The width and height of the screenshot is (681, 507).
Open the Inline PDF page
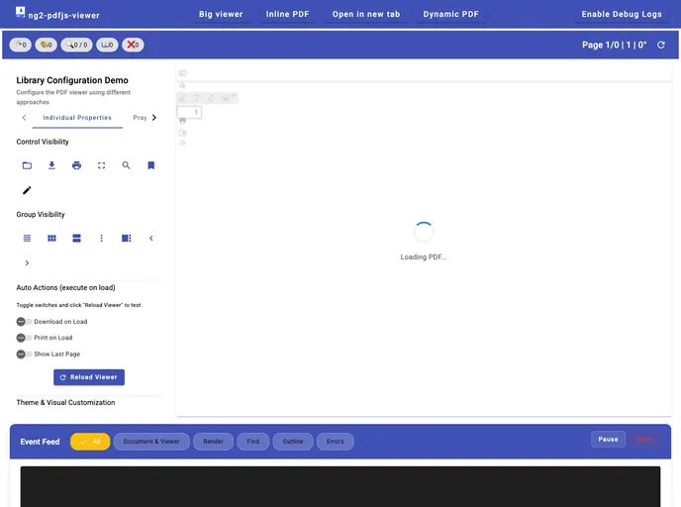[287, 14]
